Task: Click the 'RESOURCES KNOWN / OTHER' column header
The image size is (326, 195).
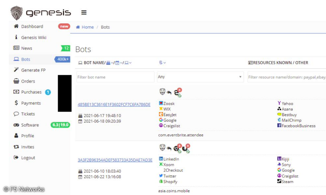Action: coord(281,63)
